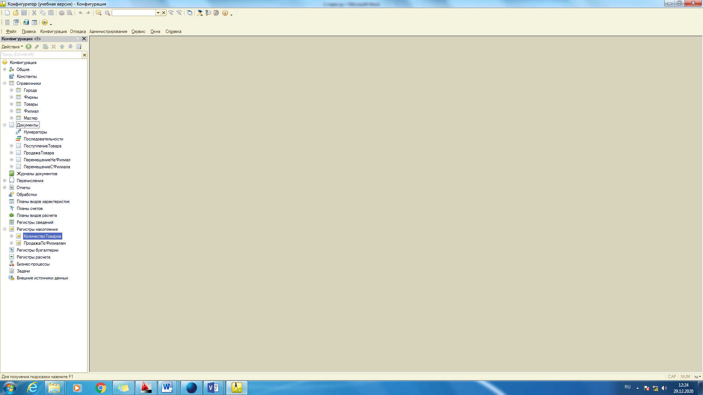The image size is (703, 395).
Task: Open the Сервис menu
Action: click(x=138, y=31)
